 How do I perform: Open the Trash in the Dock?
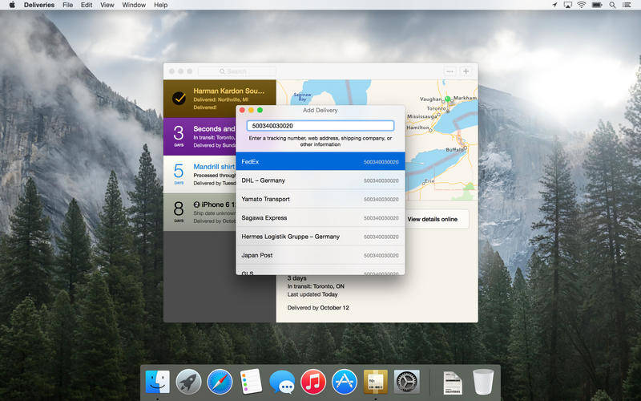coord(483,382)
